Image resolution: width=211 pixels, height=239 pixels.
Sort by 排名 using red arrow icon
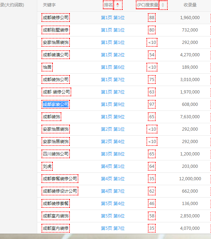coord(118,5)
